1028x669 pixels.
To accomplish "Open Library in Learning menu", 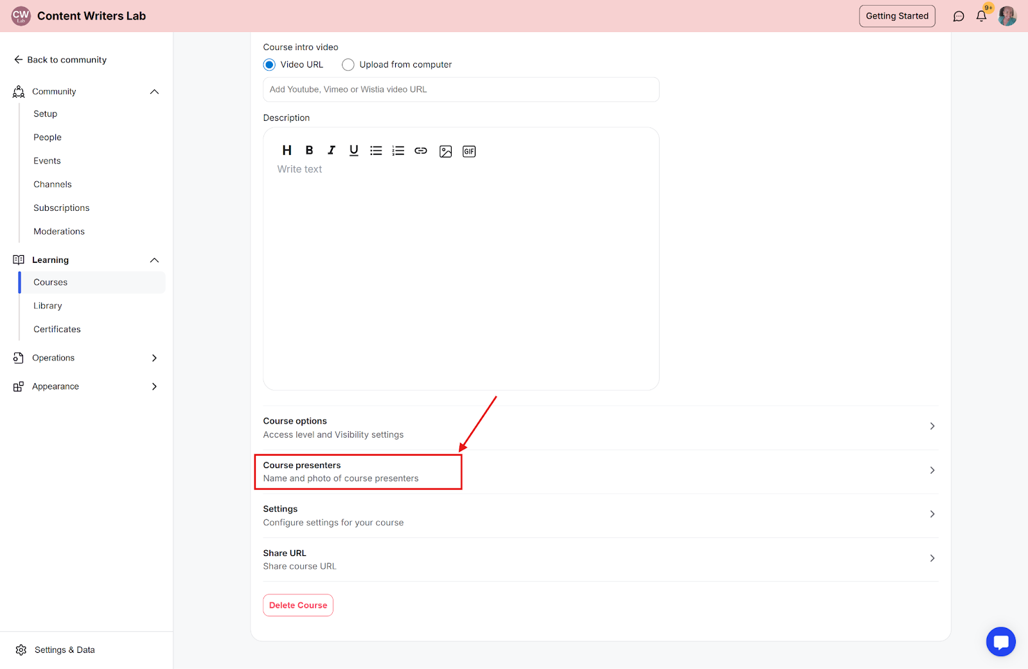I will pyautogui.click(x=48, y=306).
